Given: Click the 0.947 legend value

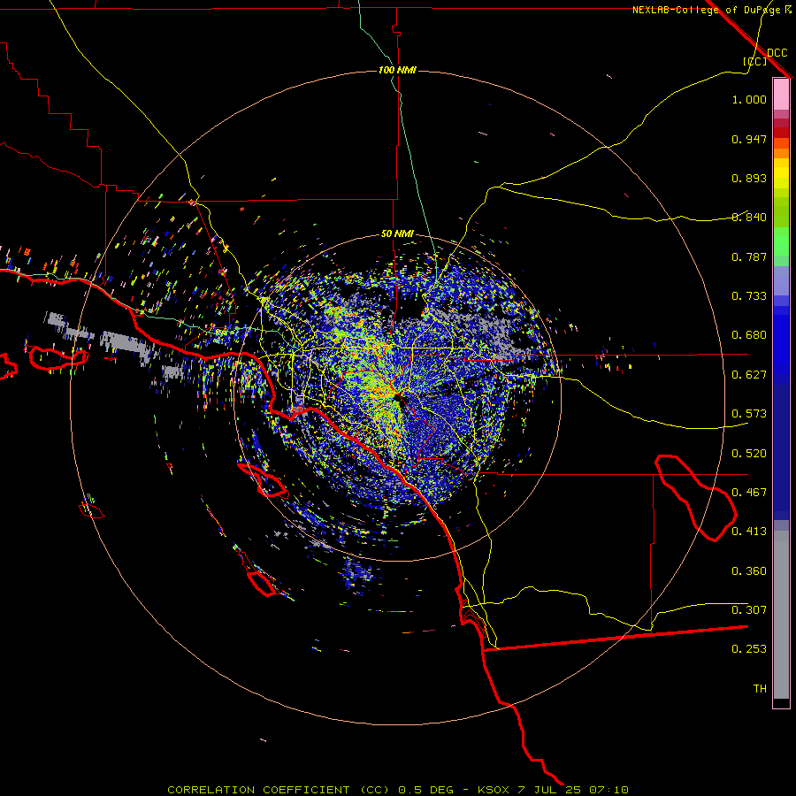Looking at the screenshot, I should tap(749, 139).
